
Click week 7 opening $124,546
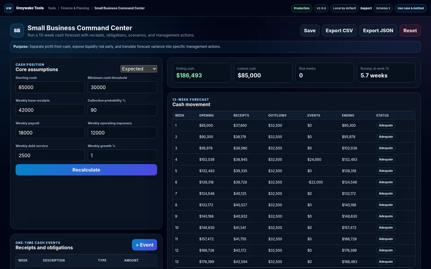pyautogui.click(x=207, y=194)
